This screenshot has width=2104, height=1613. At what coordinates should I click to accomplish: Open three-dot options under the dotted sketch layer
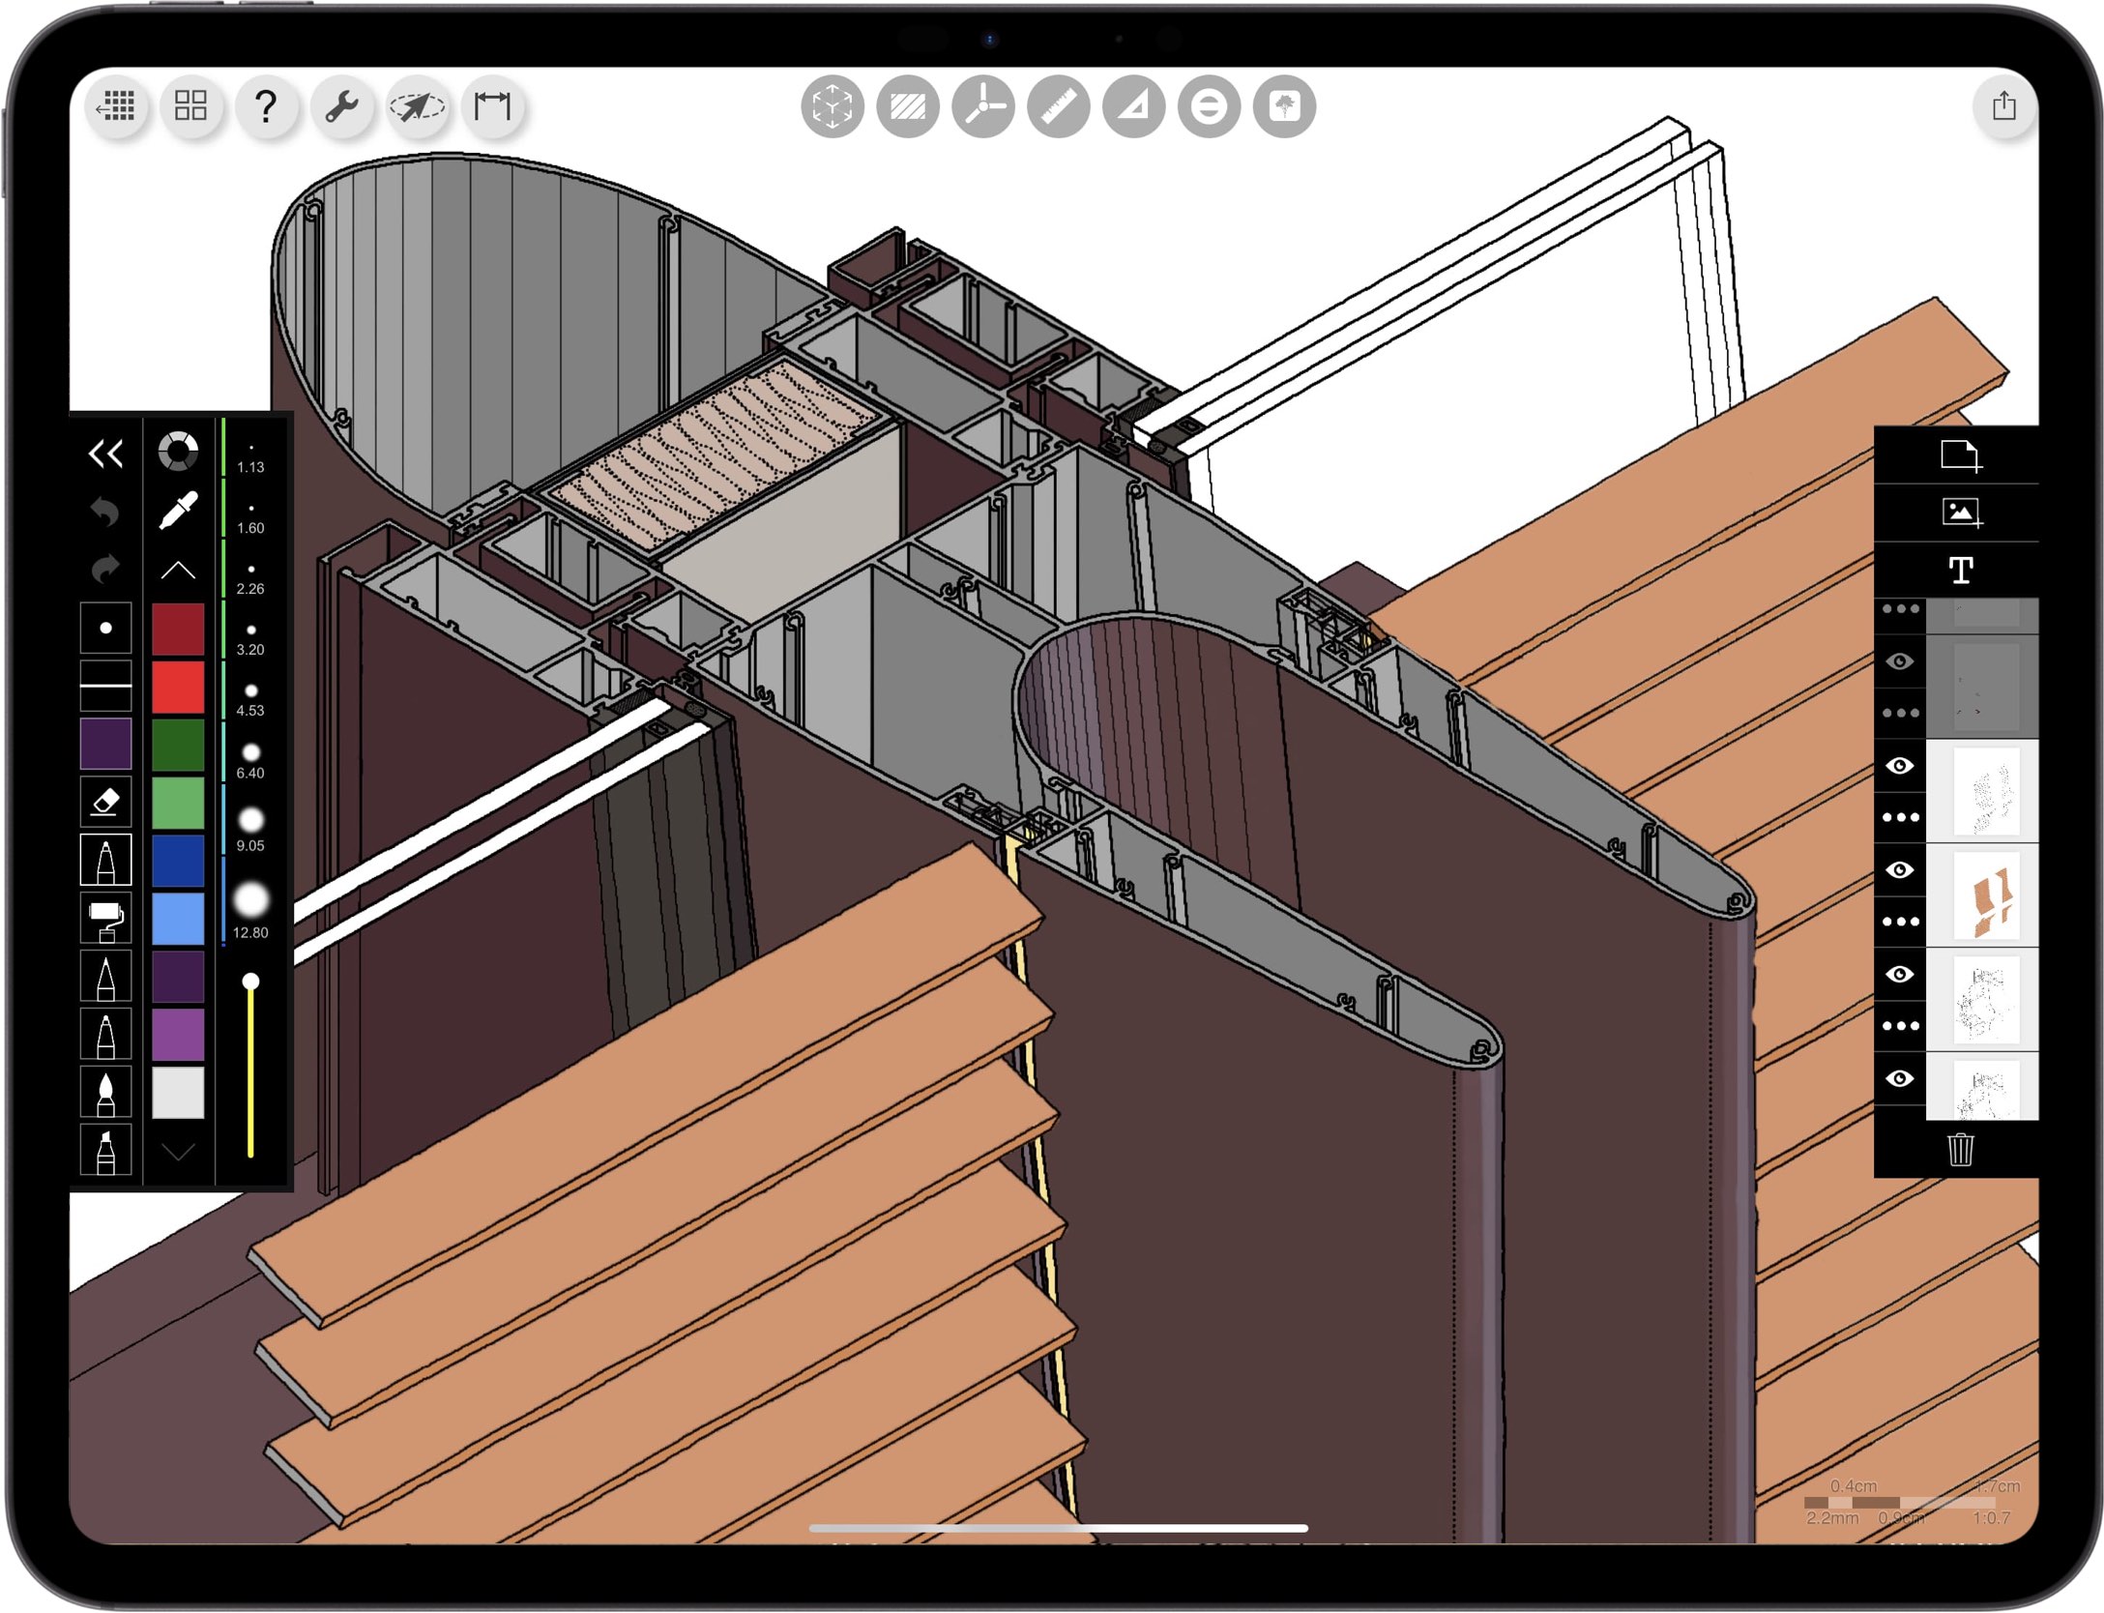pos(1899,817)
